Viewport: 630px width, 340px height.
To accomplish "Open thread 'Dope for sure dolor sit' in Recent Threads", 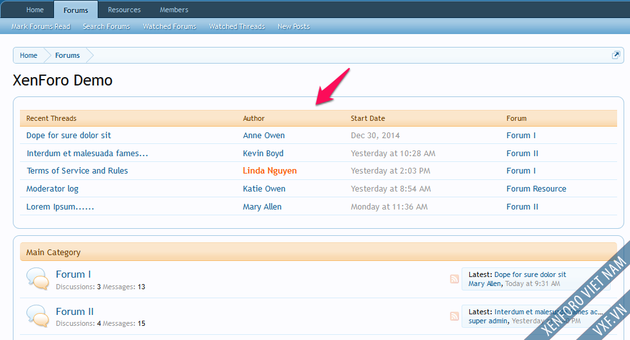I will click(x=69, y=136).
